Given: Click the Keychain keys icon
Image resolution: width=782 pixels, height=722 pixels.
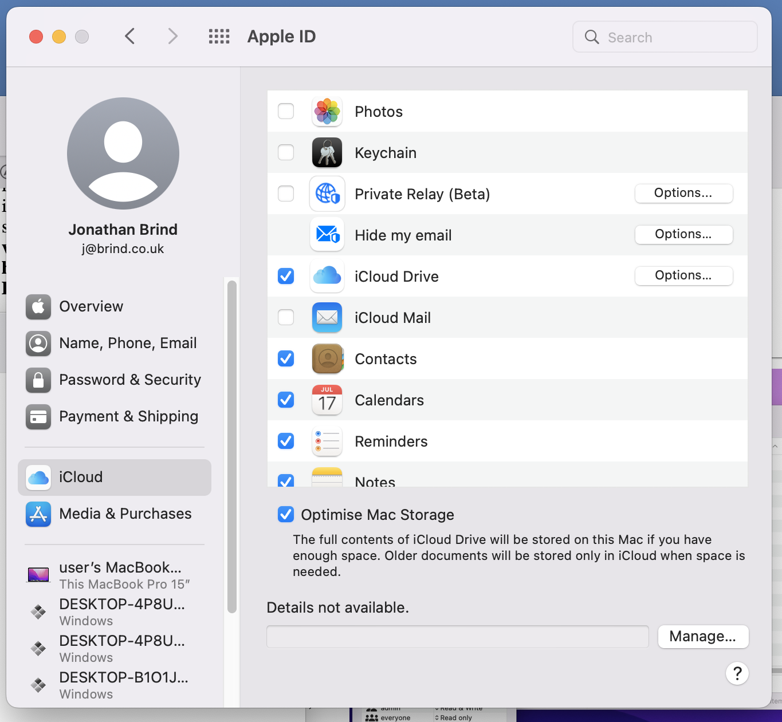Looking at the screenshot, I should point(327,153).
